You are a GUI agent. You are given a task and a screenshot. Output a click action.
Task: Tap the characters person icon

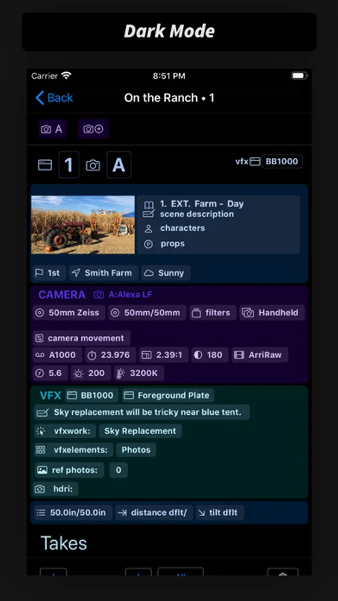point(148,229)
